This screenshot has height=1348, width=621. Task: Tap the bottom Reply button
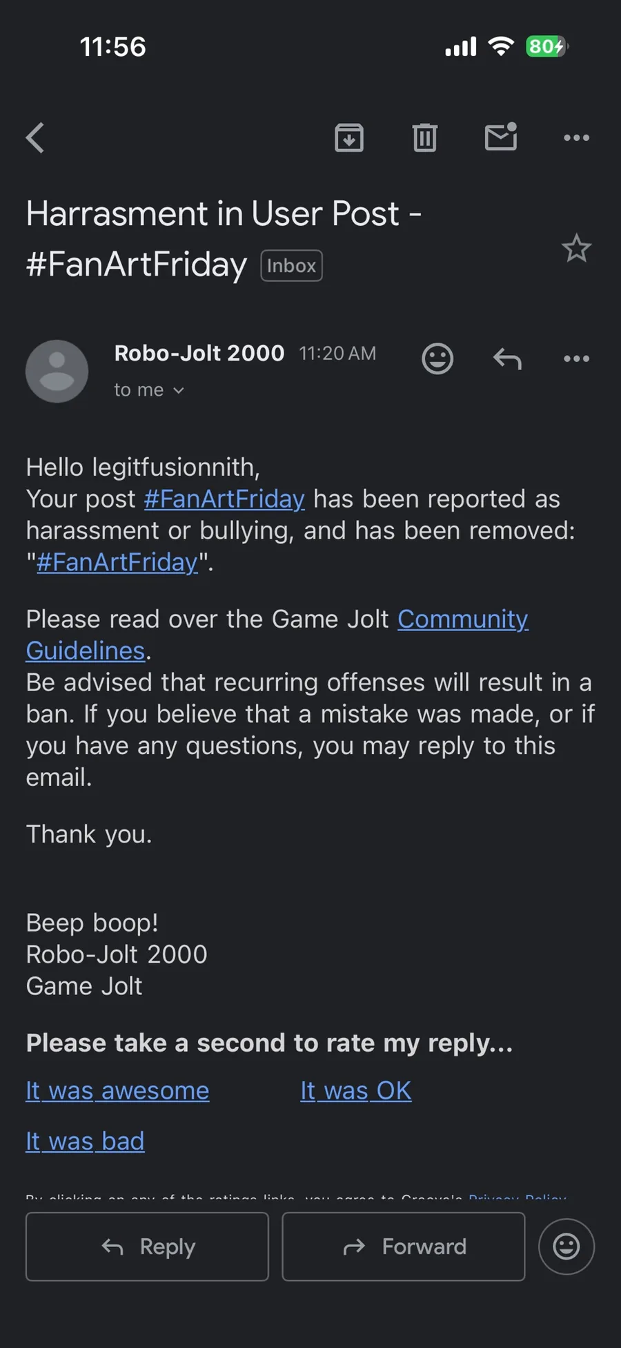[147, 1246]
